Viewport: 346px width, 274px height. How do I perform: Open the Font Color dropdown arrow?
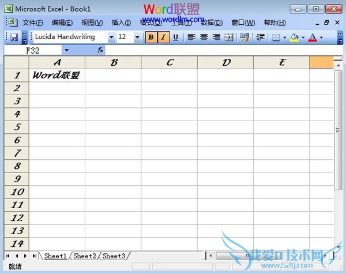click(321, 37)
